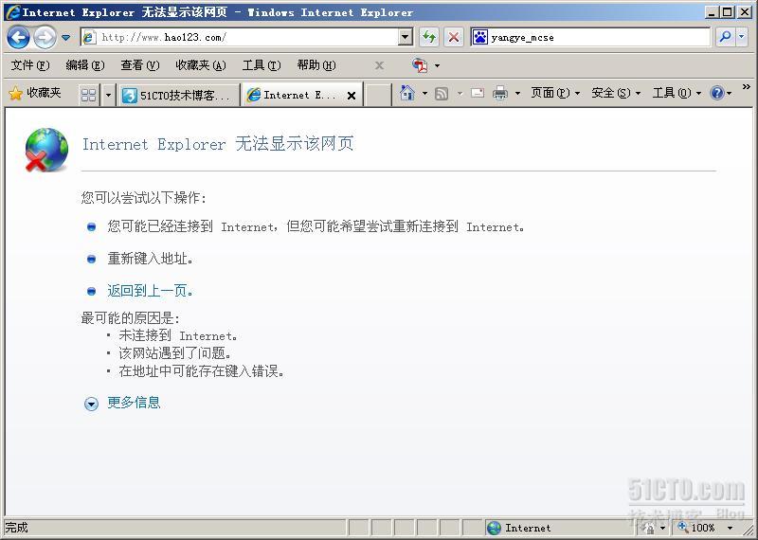Click the address bar with hao123 URL
The width and height of the screenshot is (758, 540).
coord(240,37)
